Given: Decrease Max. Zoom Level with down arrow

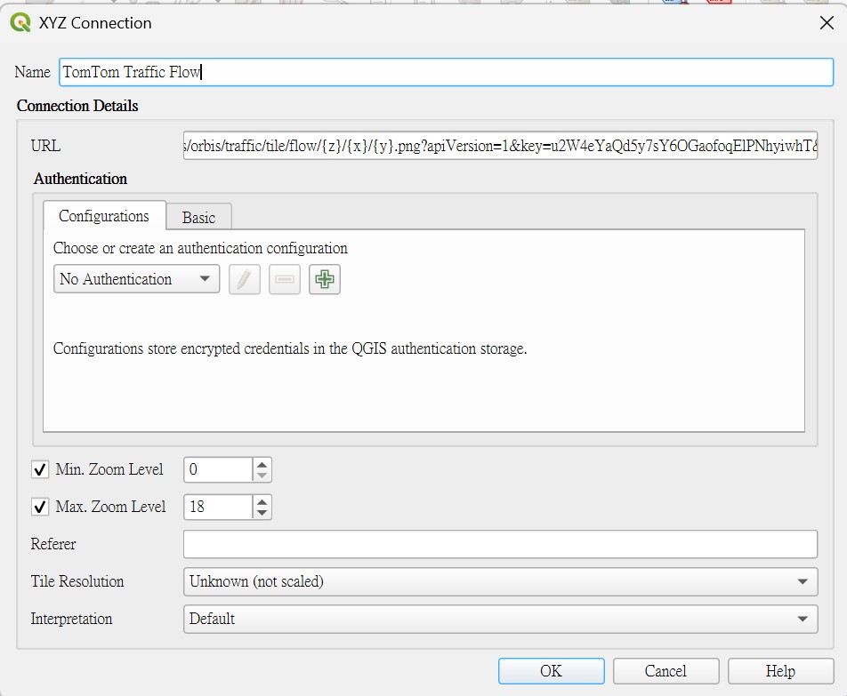Looking at the screenshot, I should [x=262, y=513].
